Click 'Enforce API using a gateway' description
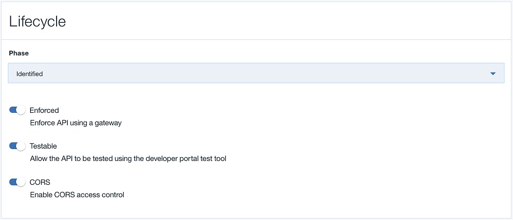The width and height of the screenshot is (513, 220). pos(75,123)
